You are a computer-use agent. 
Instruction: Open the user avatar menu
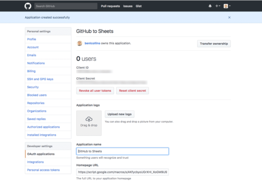(227, 6)
